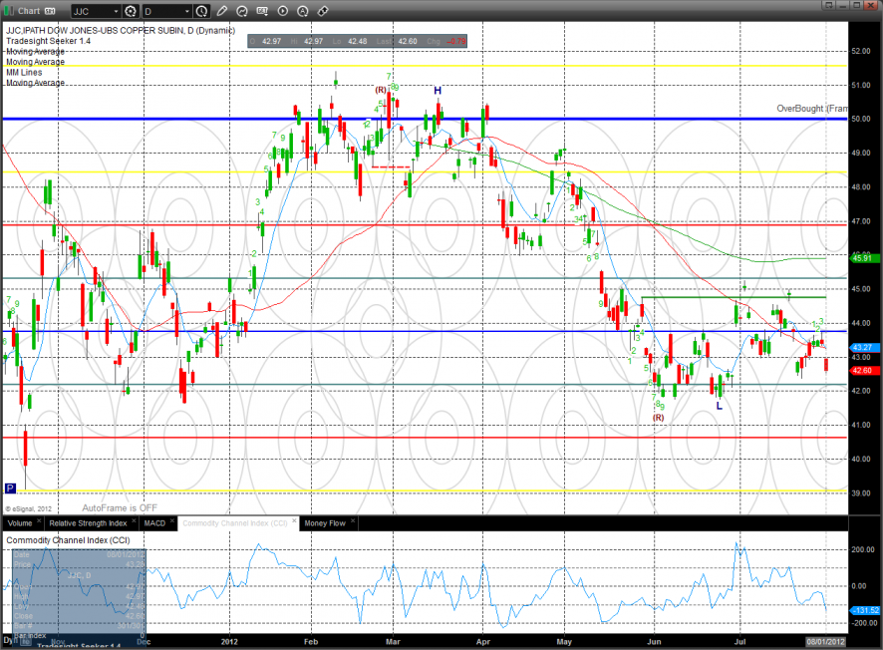This screenshot has height=650, width=883.
Task: Click the refresh/reload studies icon
Action: tap(243, 12)
